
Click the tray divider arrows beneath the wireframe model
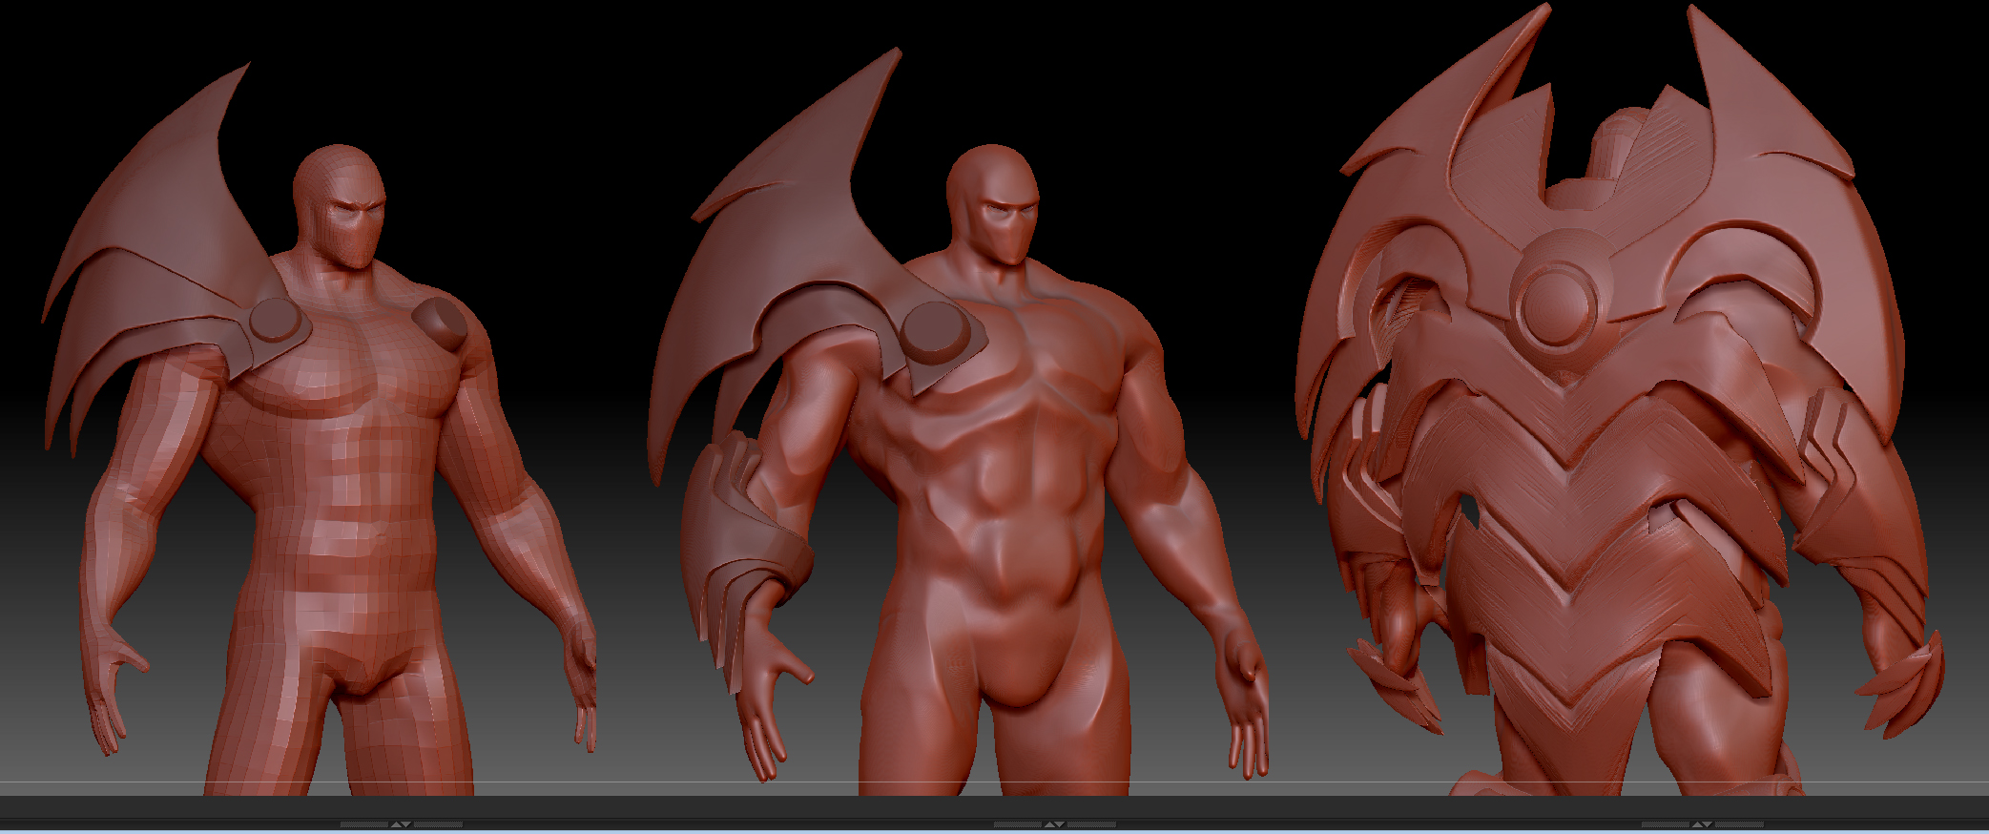(x=402, y=824)
